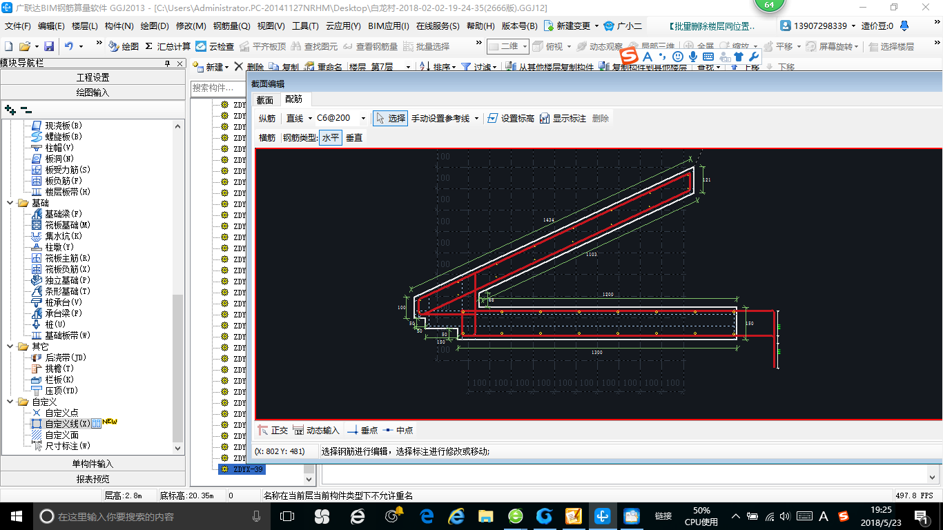Screen dimensions: 943x530
Task: Open the 新建 dropdown arrow
Action: 226,67
